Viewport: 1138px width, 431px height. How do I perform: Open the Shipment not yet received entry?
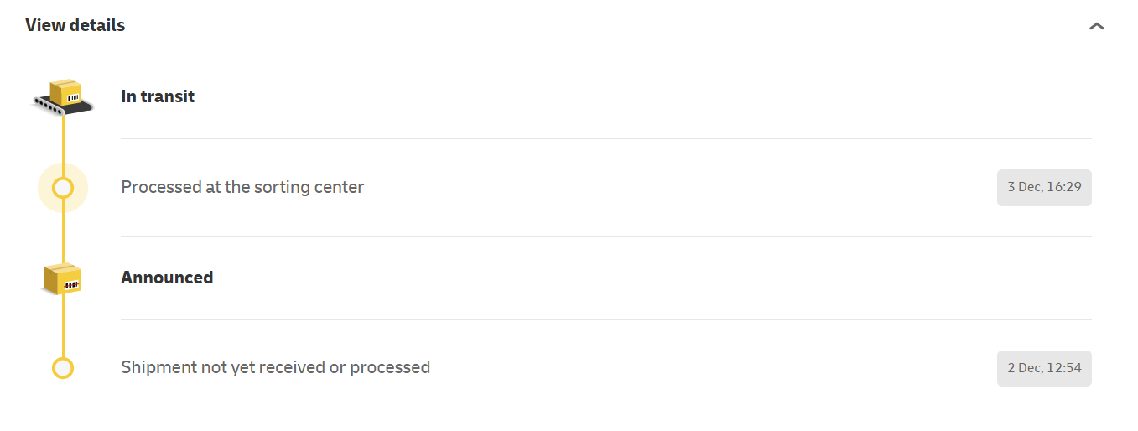click(275, 367)
